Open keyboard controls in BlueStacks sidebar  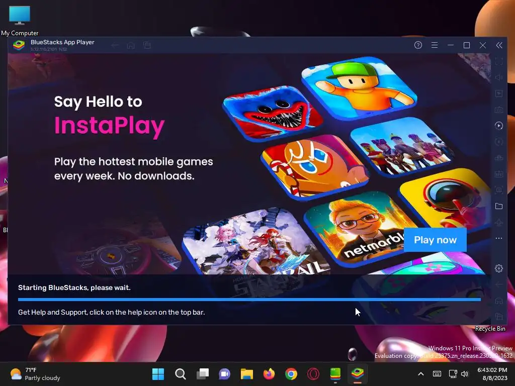click(498, 110)
